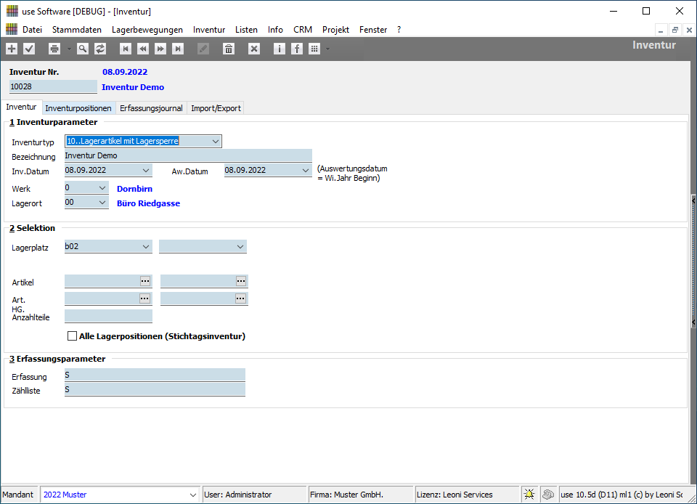This screenshot has width=697, height=504.
Task: Switch to the Inventurpositionen tab
Action: pos(78,108)
